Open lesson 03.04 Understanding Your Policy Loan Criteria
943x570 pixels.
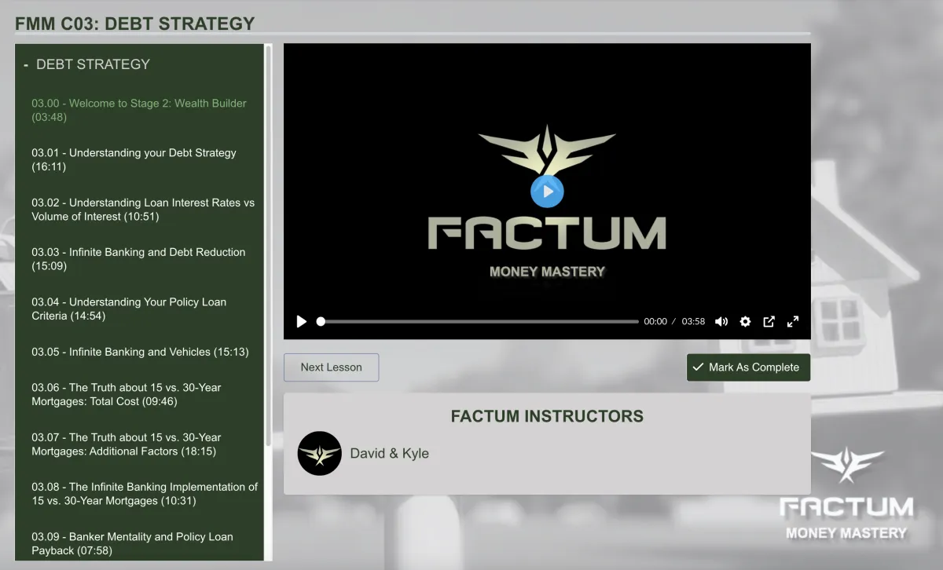pos(129,309)
